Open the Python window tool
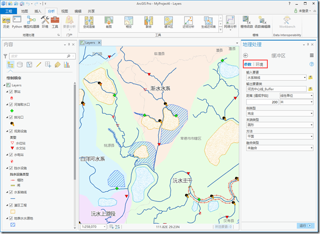 [x=17, y=22]
